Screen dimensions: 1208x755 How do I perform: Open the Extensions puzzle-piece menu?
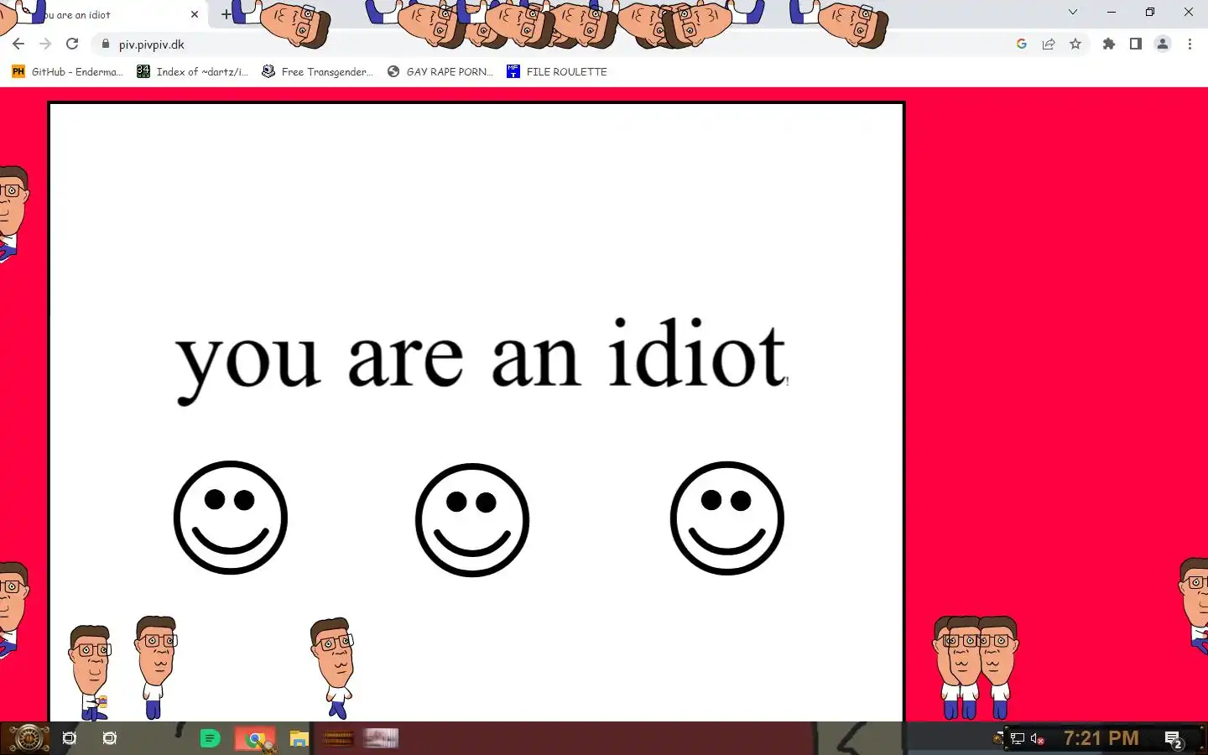[1109, 44]
